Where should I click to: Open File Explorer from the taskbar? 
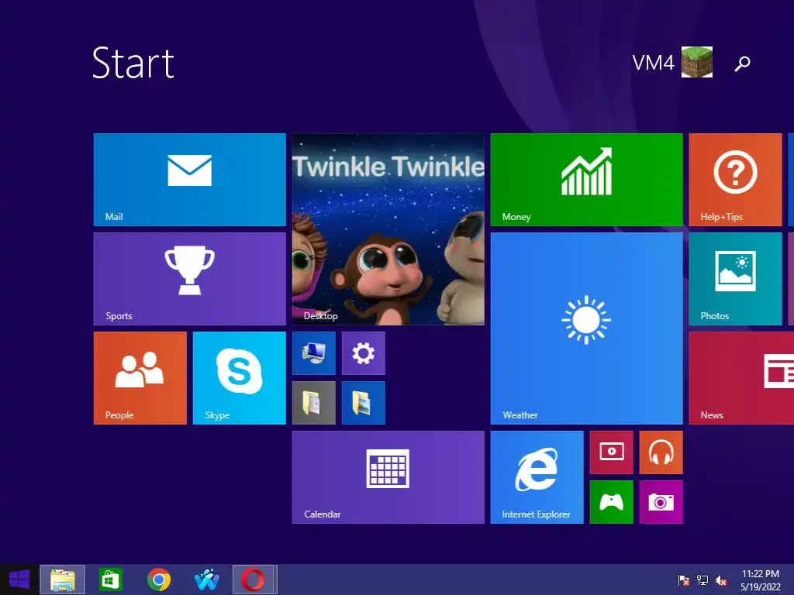click(x=63, y=580)
